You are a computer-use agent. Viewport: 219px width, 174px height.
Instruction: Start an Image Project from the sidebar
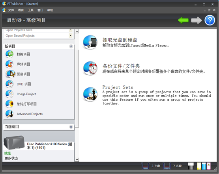(x=9, y=94)
